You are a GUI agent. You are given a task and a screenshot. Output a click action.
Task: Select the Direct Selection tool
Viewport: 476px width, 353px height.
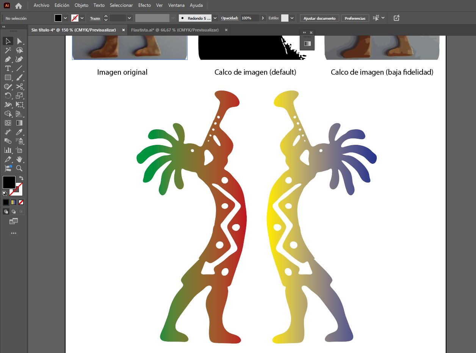point(19,41)
